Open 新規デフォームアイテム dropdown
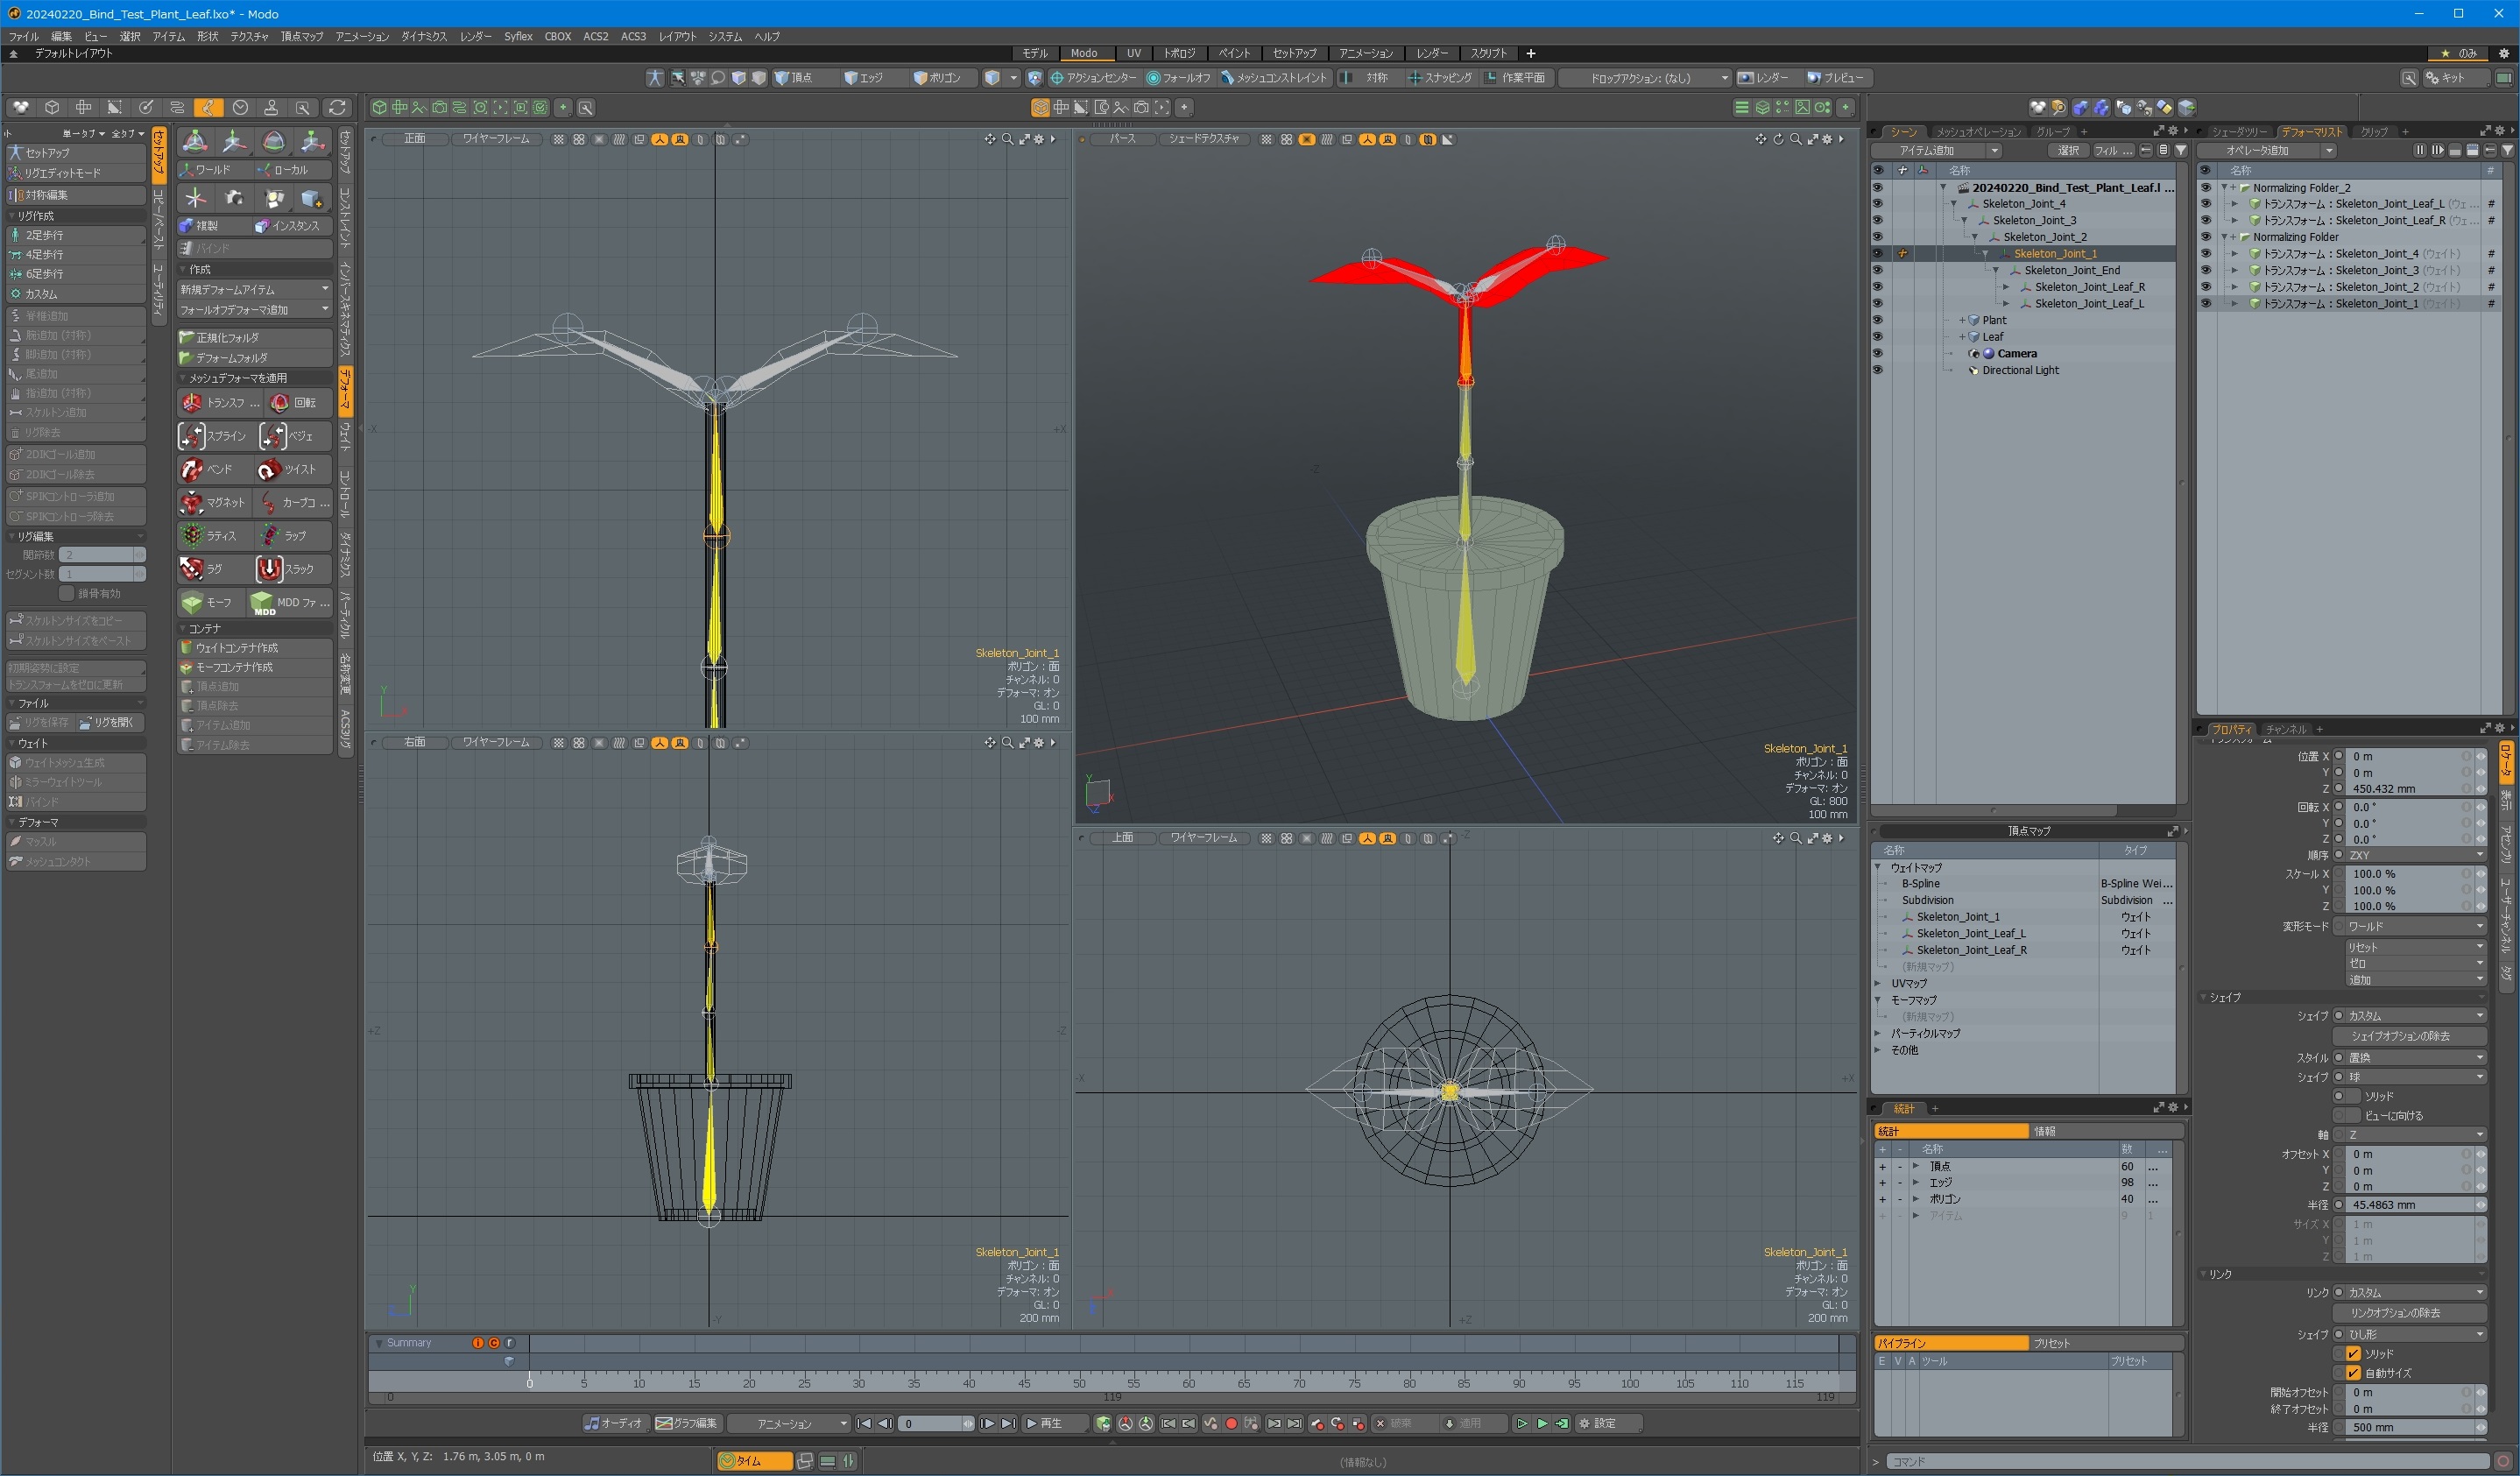The image size is (2520, 1476). pos(254,289)
